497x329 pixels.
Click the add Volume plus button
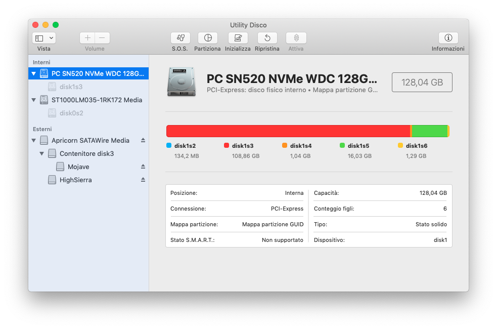pos(87,38)
